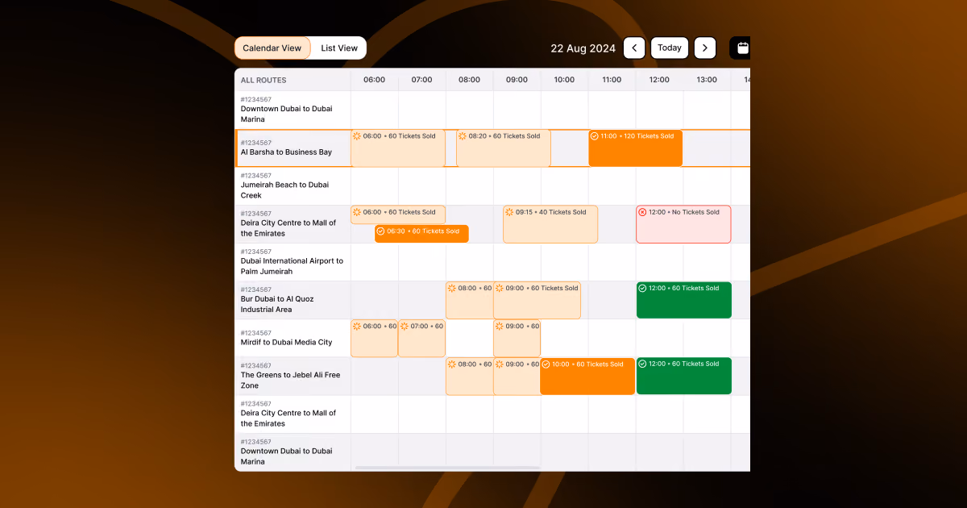The image size is (967, 508).
Task: Click the checkmark icon on the 11:00 120 Tickets trip
Action: pyautogui.click(x=595, y=136)
